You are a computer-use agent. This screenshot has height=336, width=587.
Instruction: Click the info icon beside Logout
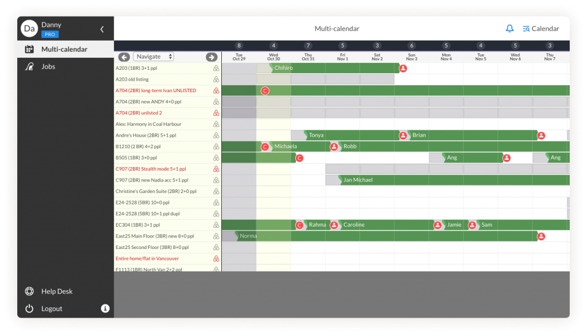105,309
